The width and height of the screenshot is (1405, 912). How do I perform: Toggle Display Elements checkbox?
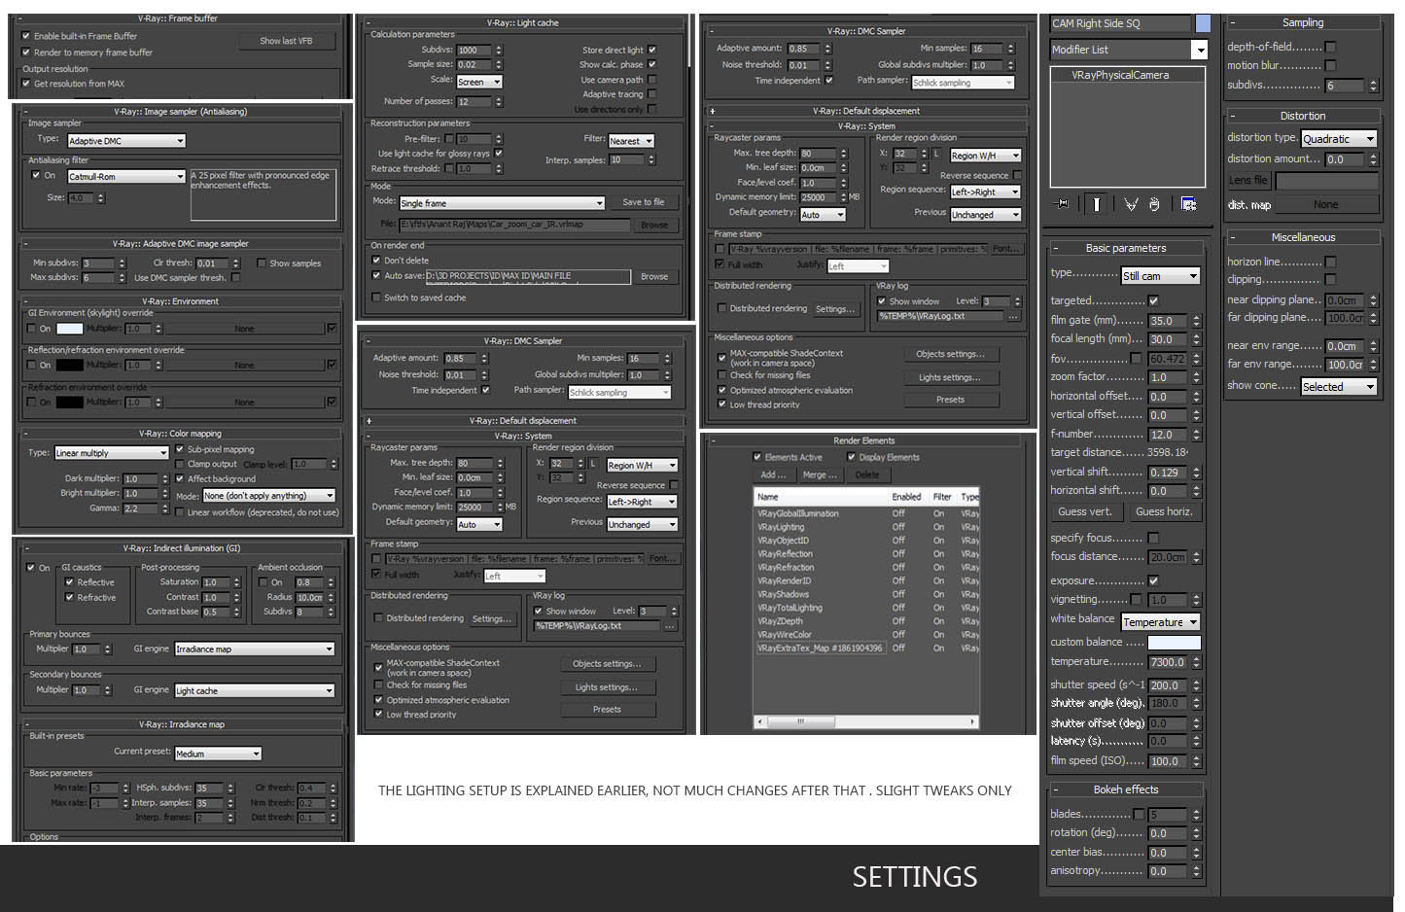pyautogui.click(x=852, y=457)
